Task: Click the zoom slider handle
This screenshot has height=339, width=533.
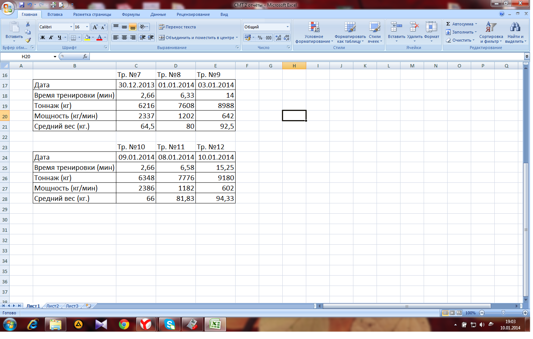Action: (x=503, y=313)
